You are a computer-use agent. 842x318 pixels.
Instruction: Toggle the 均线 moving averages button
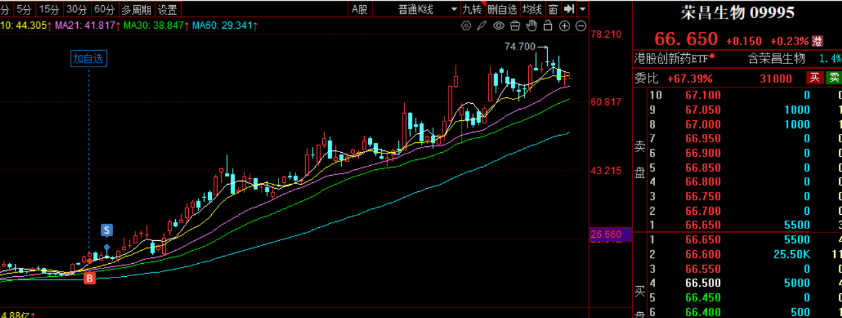pos(532,9)
